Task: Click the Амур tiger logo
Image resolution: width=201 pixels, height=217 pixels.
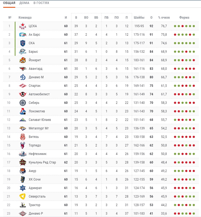Action: tap(23, 171)
